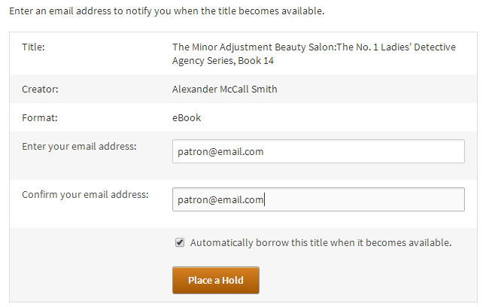The image size is (489, 307).
Task: Toggle the automatically borrow this title checkbox
Action: coord(180,242)
